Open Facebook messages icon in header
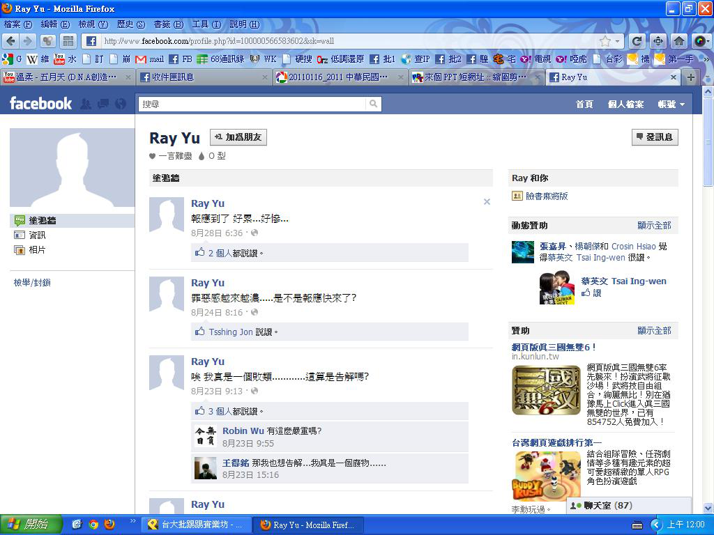Image resolution: width=714 pixels, height=535 pixels. click(103, 104)
